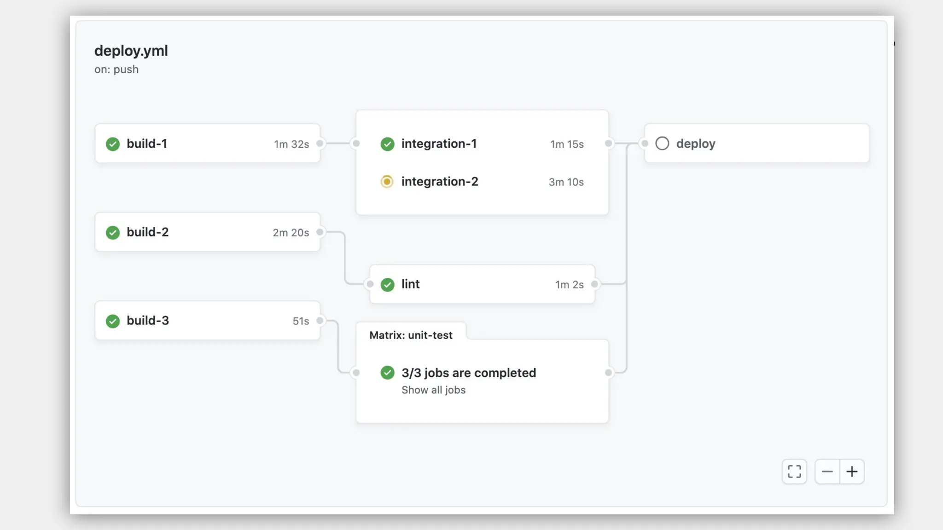The height and width of the screenshot is (530, 943).
Task: Zoom out with the minus button
Action: (x=827, y=472)
